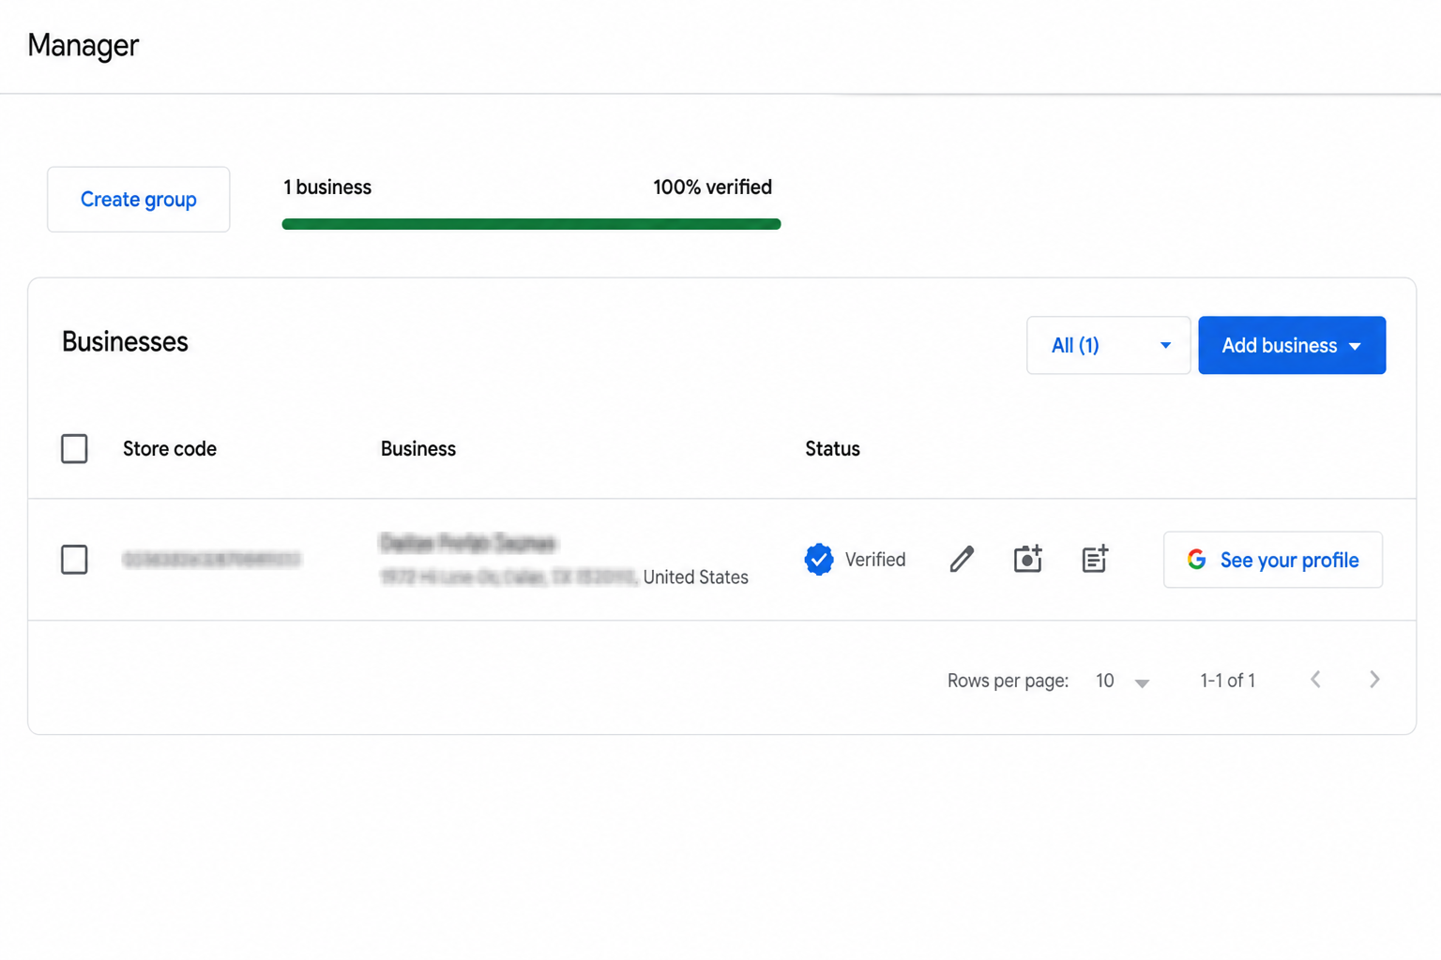Click the green verification progress bar
Viewport: 1441px width, 960px height.
(531, 224)
